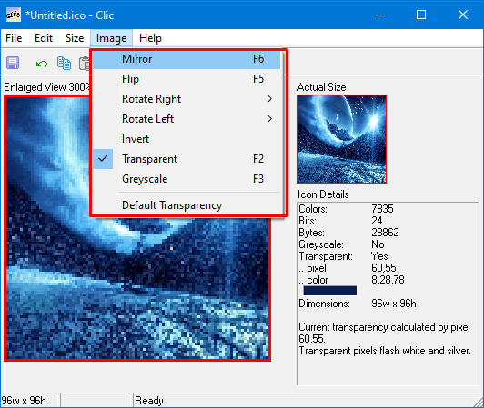Open the Help menu
The image size is (484, 408).
coord(150,38)
